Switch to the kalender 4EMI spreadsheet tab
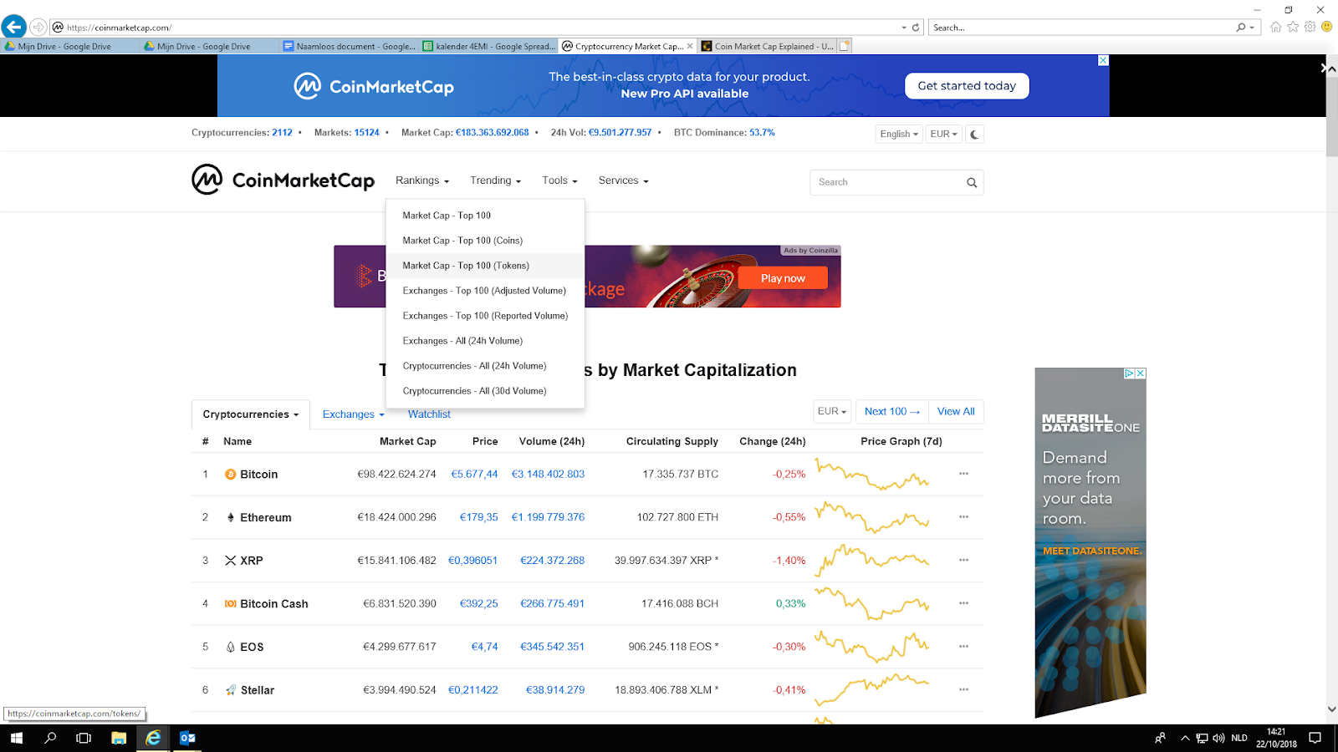Viewport: 1338px width, 752px height. pos(488,46)
